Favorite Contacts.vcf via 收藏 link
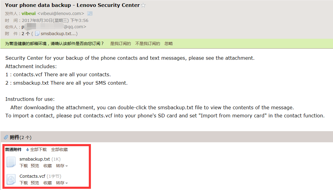The width and height of the screenshot is (333, 190). [47, 183]
